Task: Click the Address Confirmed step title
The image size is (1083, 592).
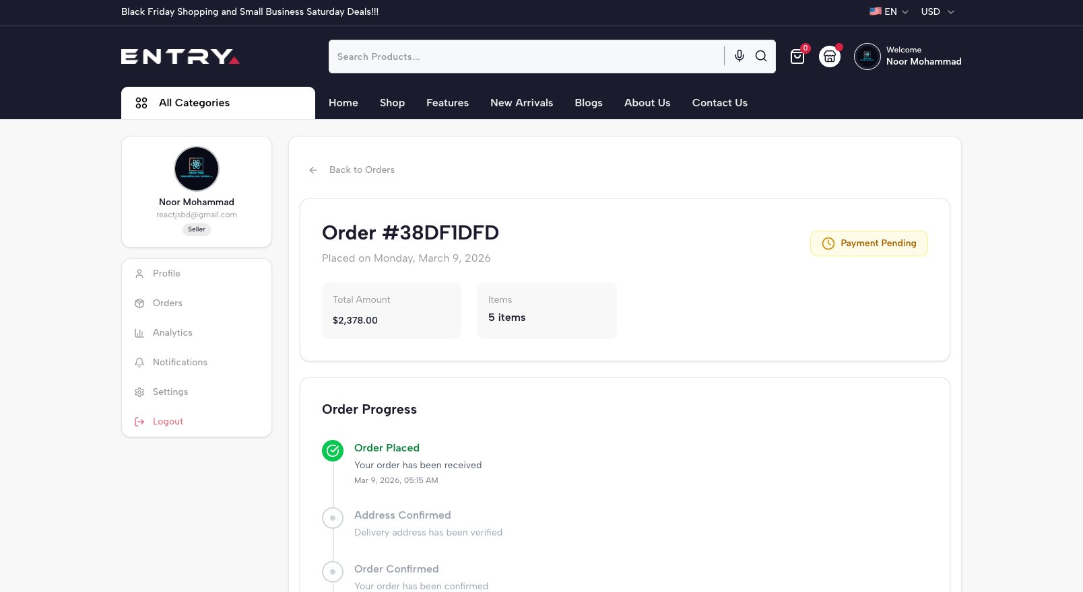Action: click(402, 515)
